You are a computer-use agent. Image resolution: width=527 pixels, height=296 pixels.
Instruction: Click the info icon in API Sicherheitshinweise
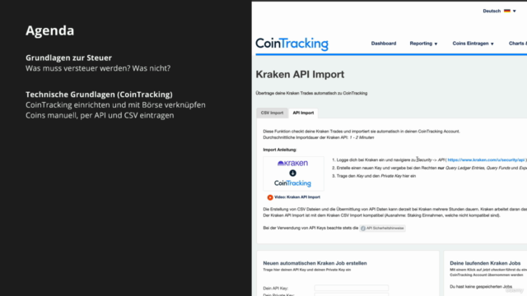coord(363,229)
